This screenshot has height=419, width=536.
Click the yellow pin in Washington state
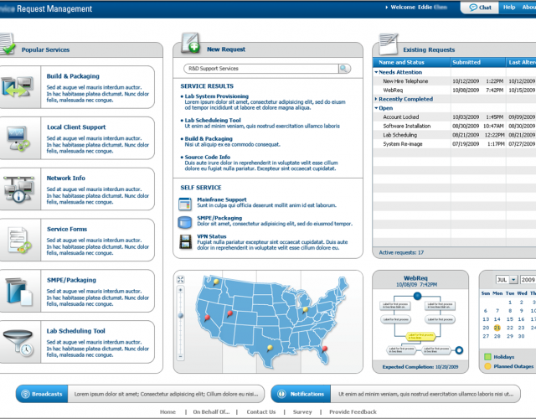coord(216,282)
